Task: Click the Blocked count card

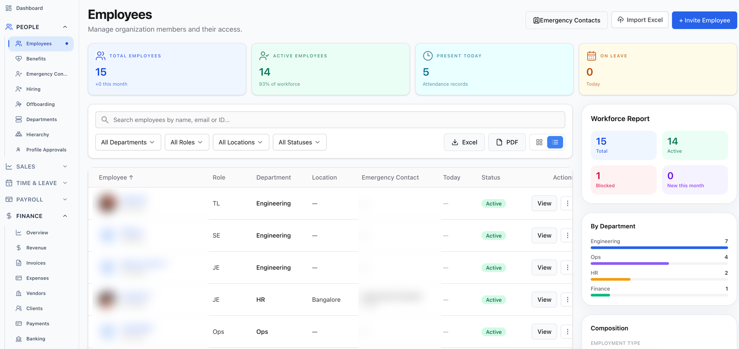Action: [624, 180]
